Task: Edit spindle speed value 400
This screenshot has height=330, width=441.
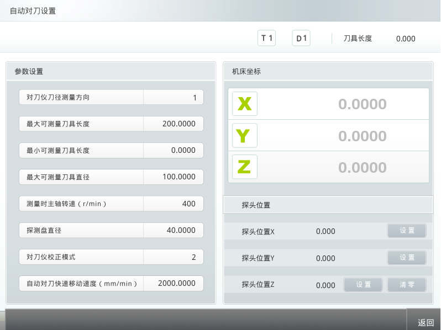Action: 173,204
